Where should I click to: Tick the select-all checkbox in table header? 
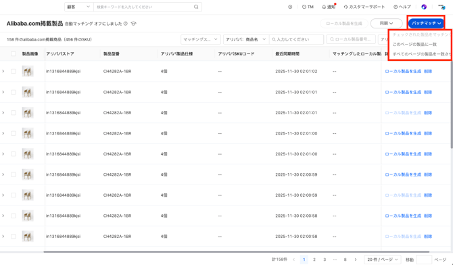coord(14,54)
